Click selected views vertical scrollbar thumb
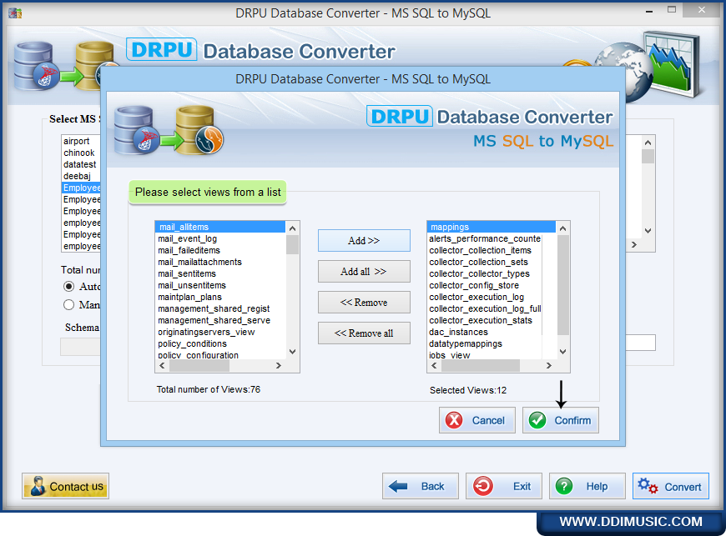The image size is (726, 536). (562, 285)
